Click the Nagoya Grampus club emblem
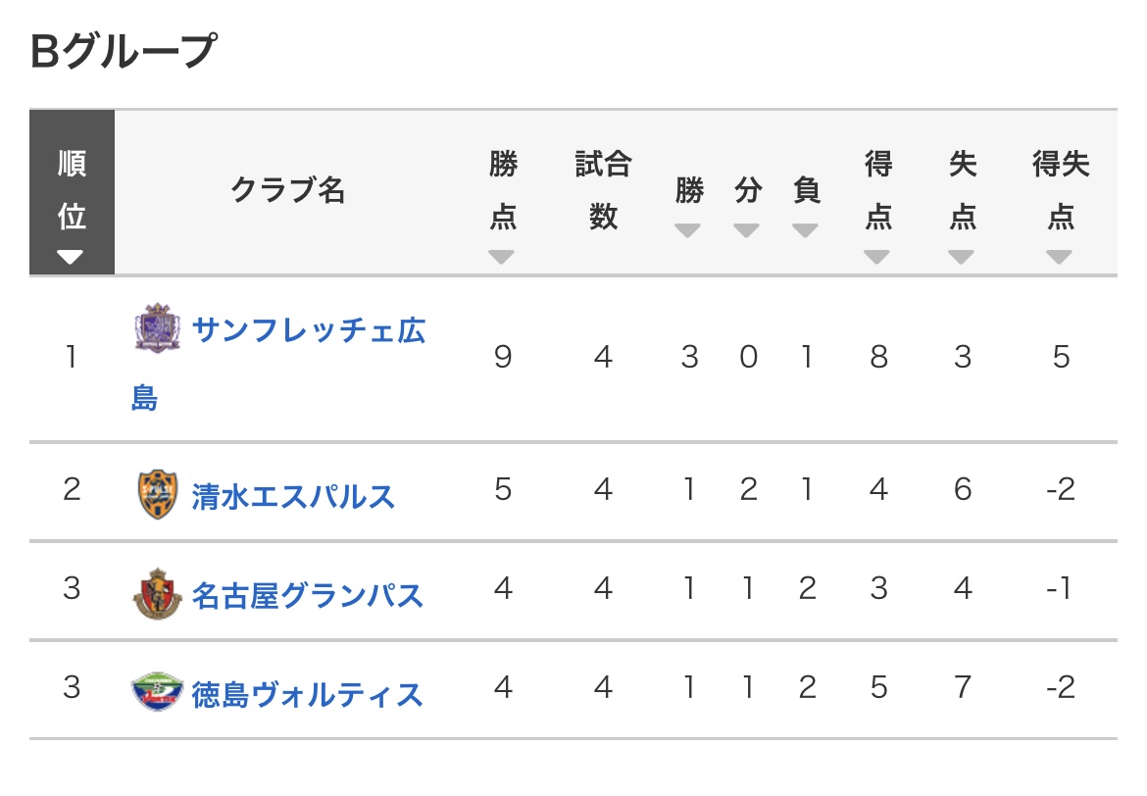This screenshot has width=1147, height=796. tap(158, 594)
